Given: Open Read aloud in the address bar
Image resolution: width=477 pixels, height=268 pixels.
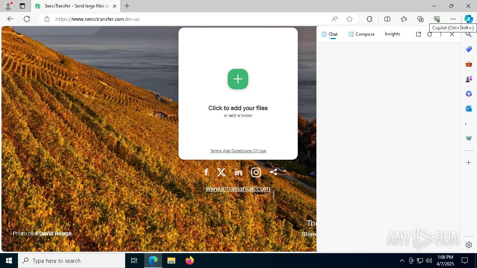Looking at the screenshot, I should 335,19.
